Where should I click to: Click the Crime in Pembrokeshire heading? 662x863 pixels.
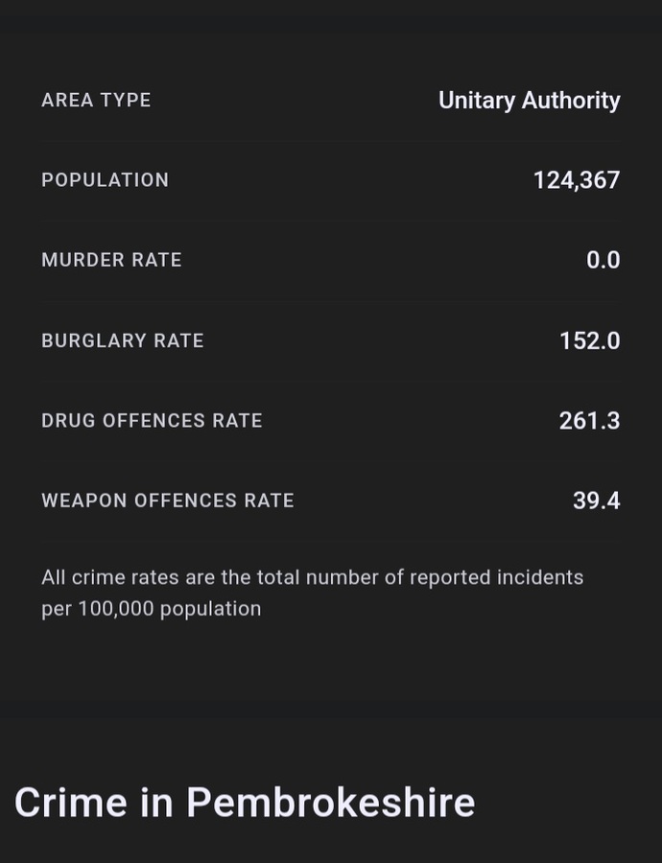[245, 802]
